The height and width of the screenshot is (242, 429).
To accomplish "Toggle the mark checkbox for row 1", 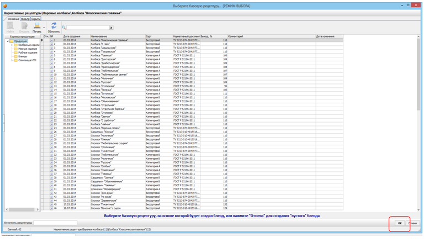I will point(51,40).
